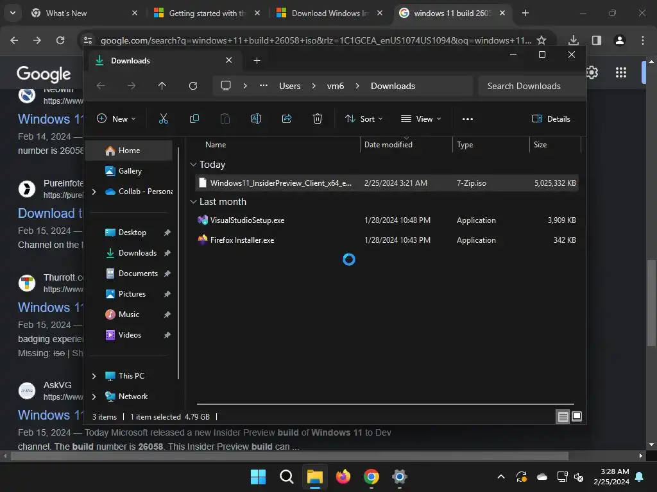Open the View dropdown menu
Screen dimensions: 657x492
pyautogui.click(x=421, y=119)
